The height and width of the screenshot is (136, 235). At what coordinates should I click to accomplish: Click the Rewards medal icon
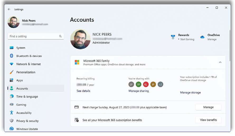pos(173,37)
